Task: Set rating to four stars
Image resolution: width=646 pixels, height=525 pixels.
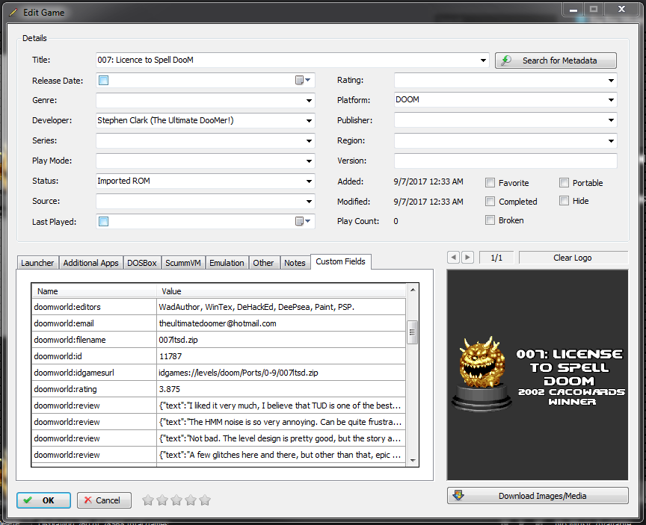Action: [x=191, y=500]
